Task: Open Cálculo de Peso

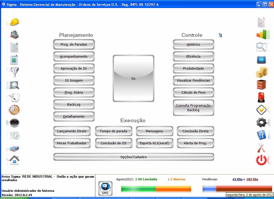Action: point(193,93)
